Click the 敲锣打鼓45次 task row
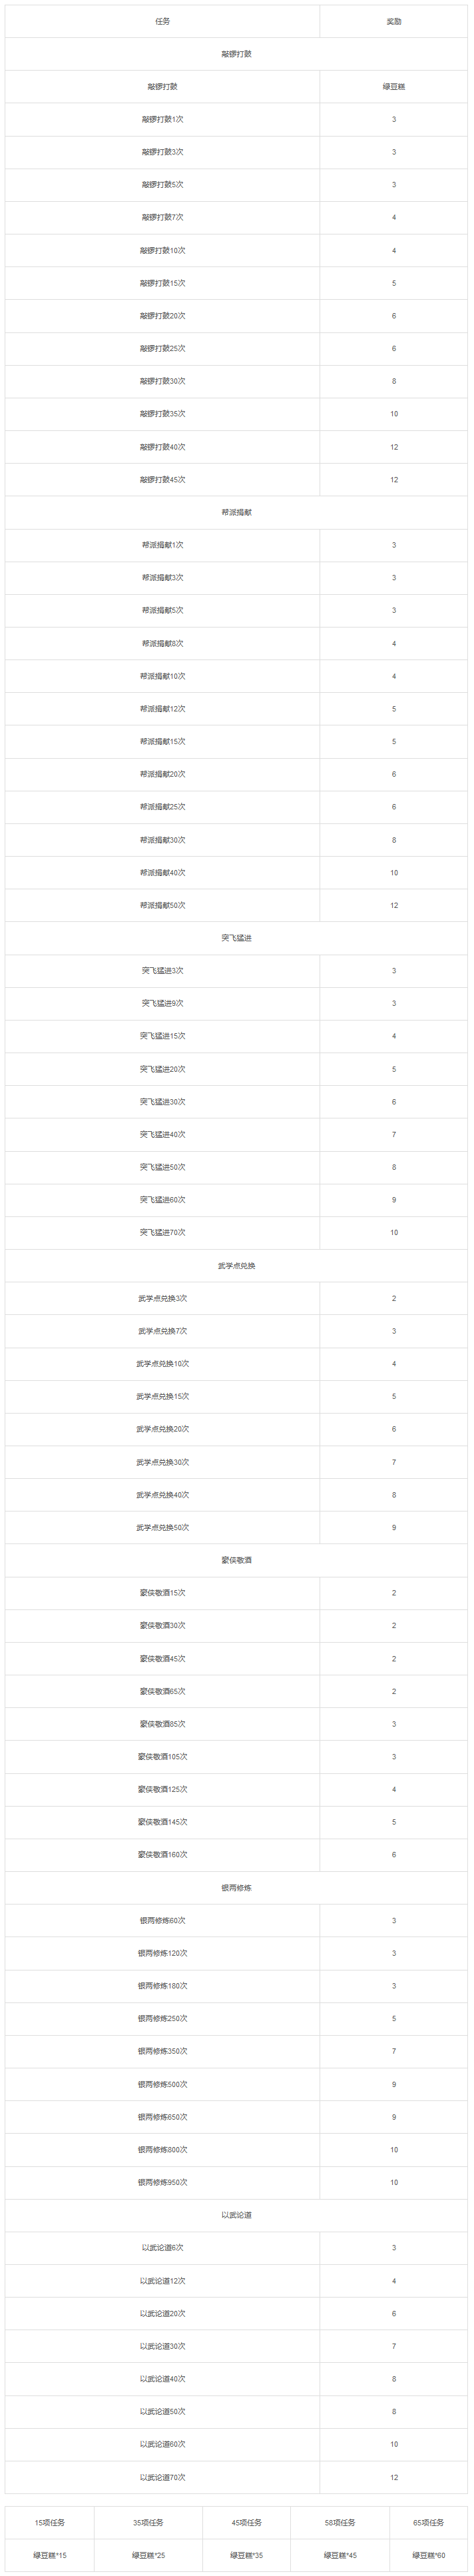 pos(162,480)
